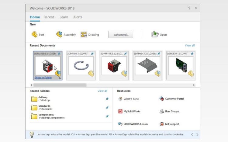Toggle pin on 3DPP054.12.SLDASM document
Image resolution: width=228 pixels, height=142 pixels.
coord(159,54)
